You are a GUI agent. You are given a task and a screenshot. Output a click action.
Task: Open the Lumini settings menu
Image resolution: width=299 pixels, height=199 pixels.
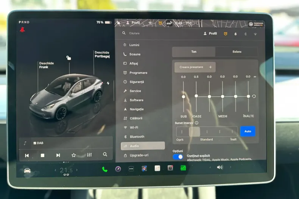(132, 45)
